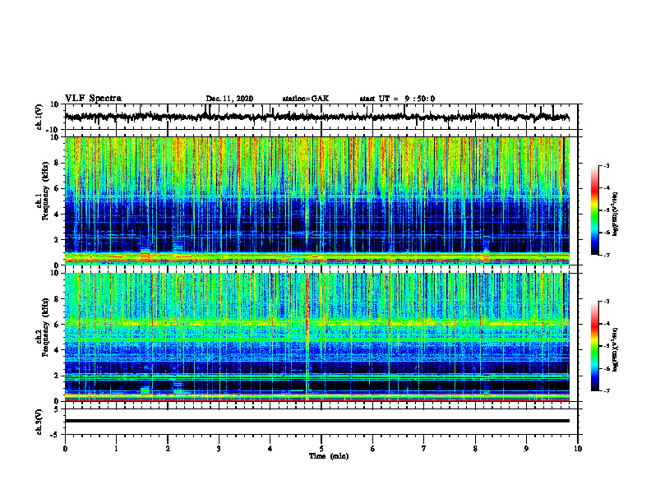Click time axis tick label "10"
Viewport: 651px width, 503px height.
[578, 448]
